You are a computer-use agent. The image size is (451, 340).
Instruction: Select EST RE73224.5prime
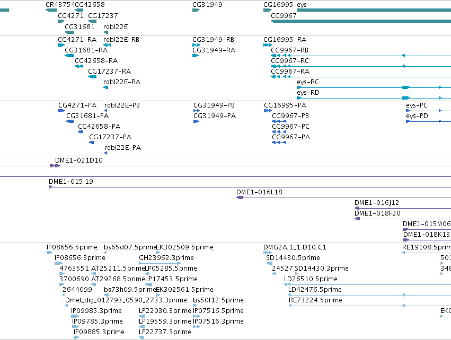tap(315, 300)
